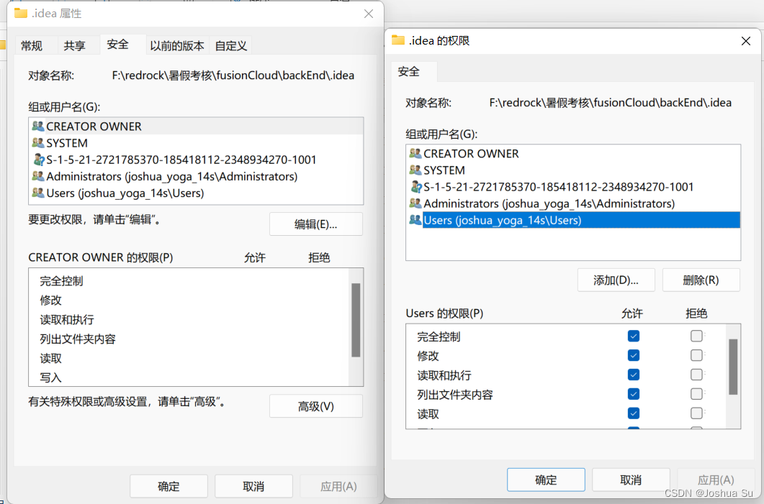Open advanced settings with 高级(V) button
This screenshot has width=764, height=504.
pyautogui.click(x=315, y=406)
